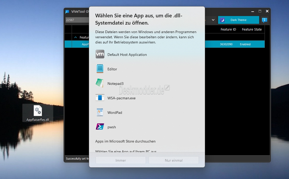Screen dimensions: 289x179
Task: Select the pwsh PowerShell icon
Action: (100, 127)
